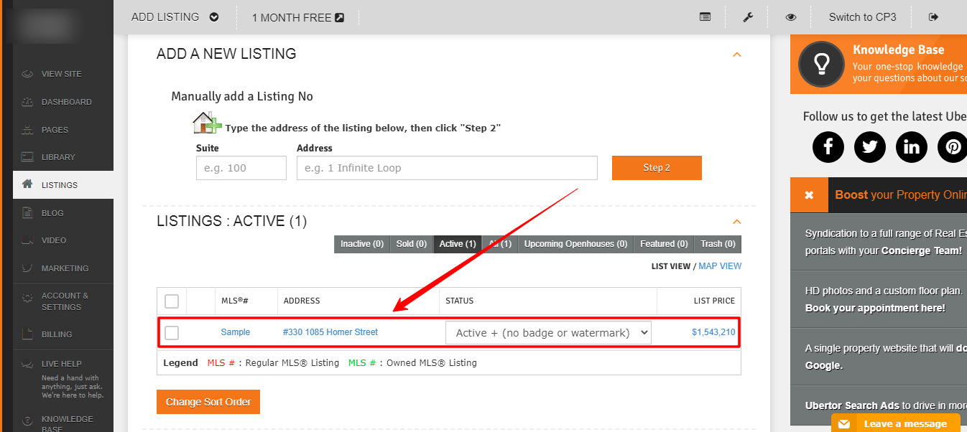Screen dimensions: 967x432
Task: Click the Facebook icon
Action: [x=828, y=147]
